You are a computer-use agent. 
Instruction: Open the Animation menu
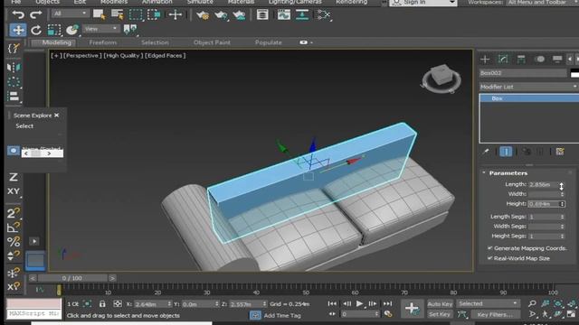coord(157,2)
